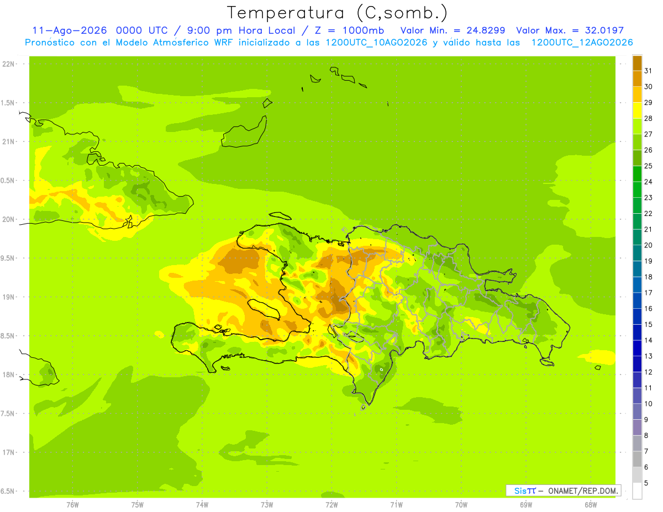Click the '72W' longitude axis label

point(331,505)
